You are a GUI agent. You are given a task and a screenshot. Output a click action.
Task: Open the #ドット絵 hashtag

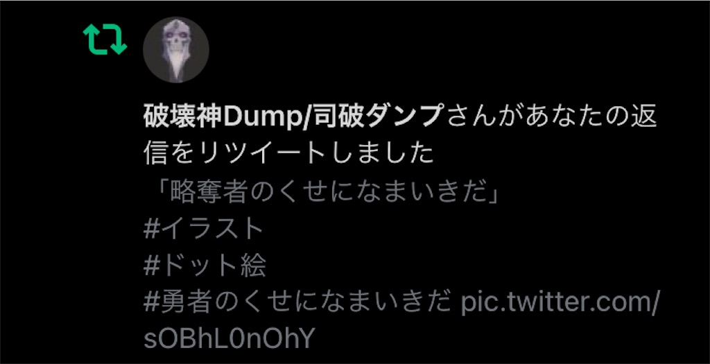pyautogui.click(x=205, y=266)
